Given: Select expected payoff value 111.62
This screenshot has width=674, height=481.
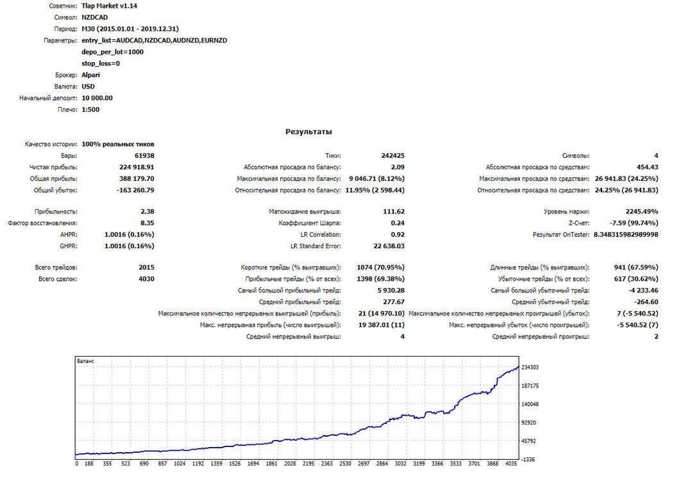Looking at the screenshot, I should 394,212.
